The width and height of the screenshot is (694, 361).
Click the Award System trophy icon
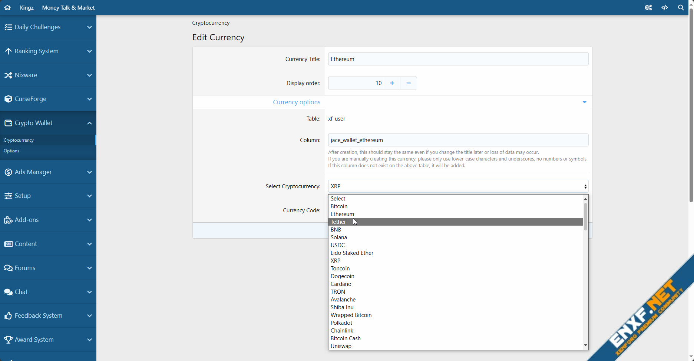(8, 340)
